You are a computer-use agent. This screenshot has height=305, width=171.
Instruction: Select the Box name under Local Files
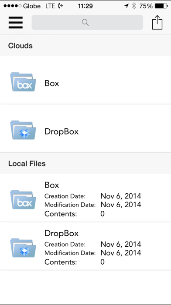click(x=52, y=185)
